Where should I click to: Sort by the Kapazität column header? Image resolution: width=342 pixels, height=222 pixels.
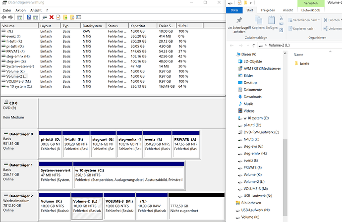pyautogui.click(x=143, y=26)
